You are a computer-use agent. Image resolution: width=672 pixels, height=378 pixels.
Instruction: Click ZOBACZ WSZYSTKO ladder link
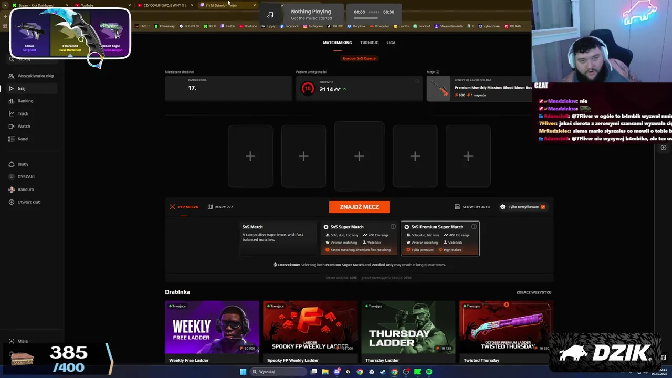[534, 292]
